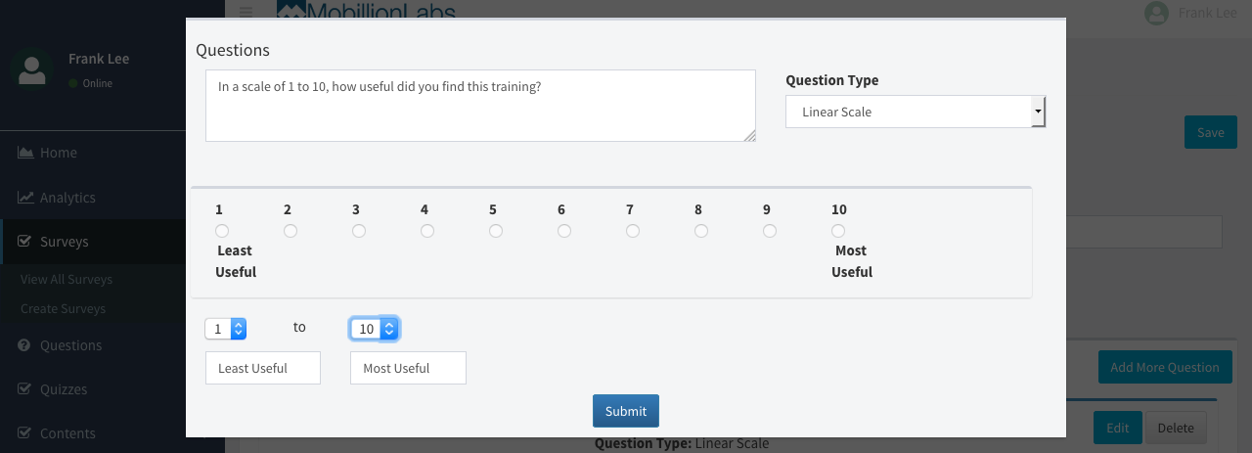Click the Home chart icon in sidebar
1252x453 pixels.
26,153
